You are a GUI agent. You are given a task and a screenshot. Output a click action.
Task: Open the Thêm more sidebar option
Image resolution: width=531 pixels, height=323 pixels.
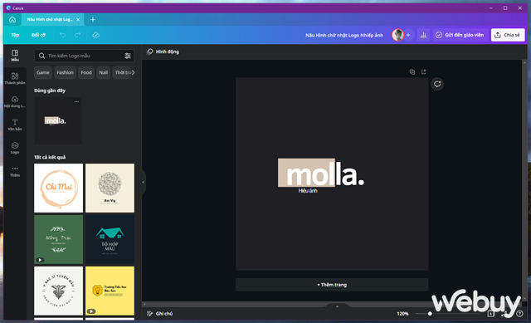[15, 171]
